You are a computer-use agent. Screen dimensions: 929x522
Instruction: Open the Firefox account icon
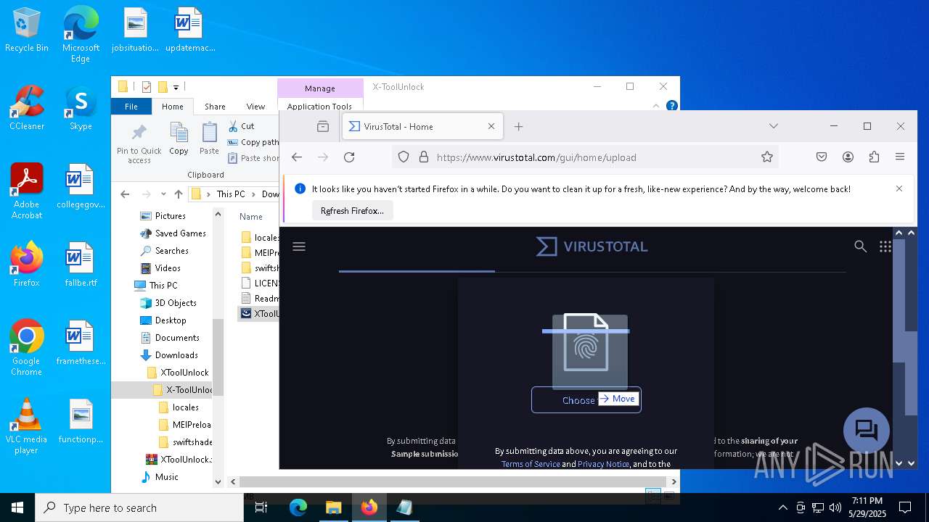coord(848,157)
